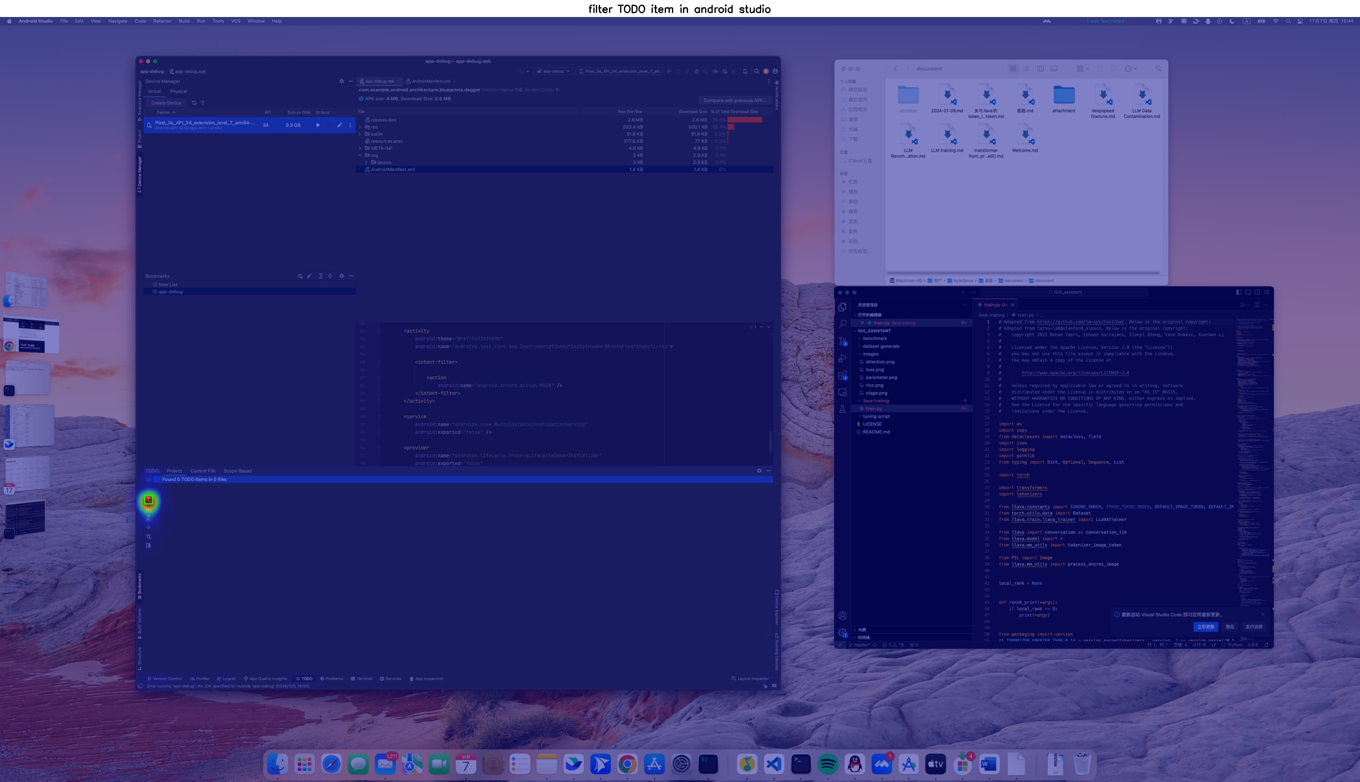Screen dimensions: 1360x782
Task: Collapse the org folder in APK analyzer
Action: pos(360,155)
